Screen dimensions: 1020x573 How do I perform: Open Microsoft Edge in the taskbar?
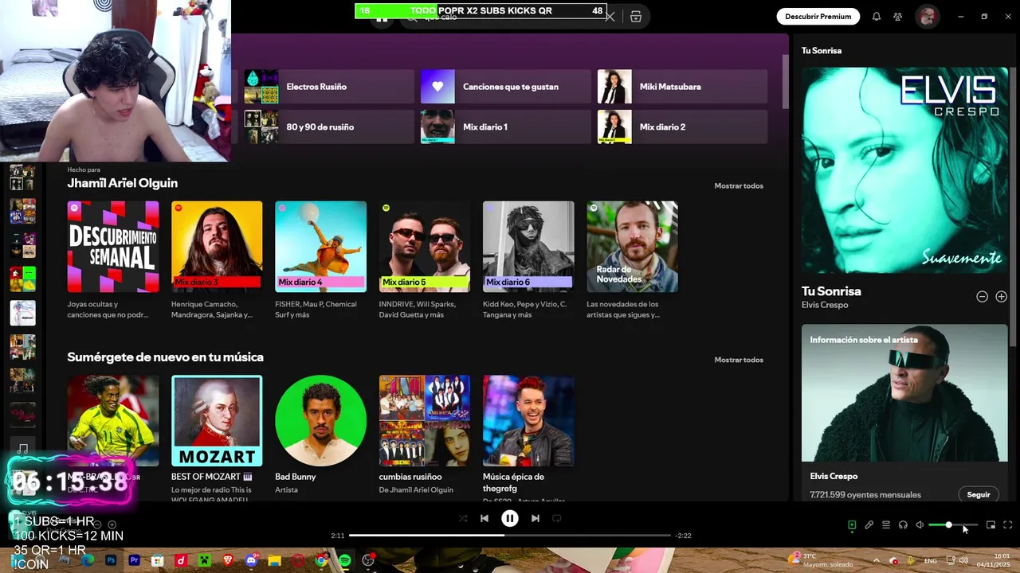click(x=88, y=560)
